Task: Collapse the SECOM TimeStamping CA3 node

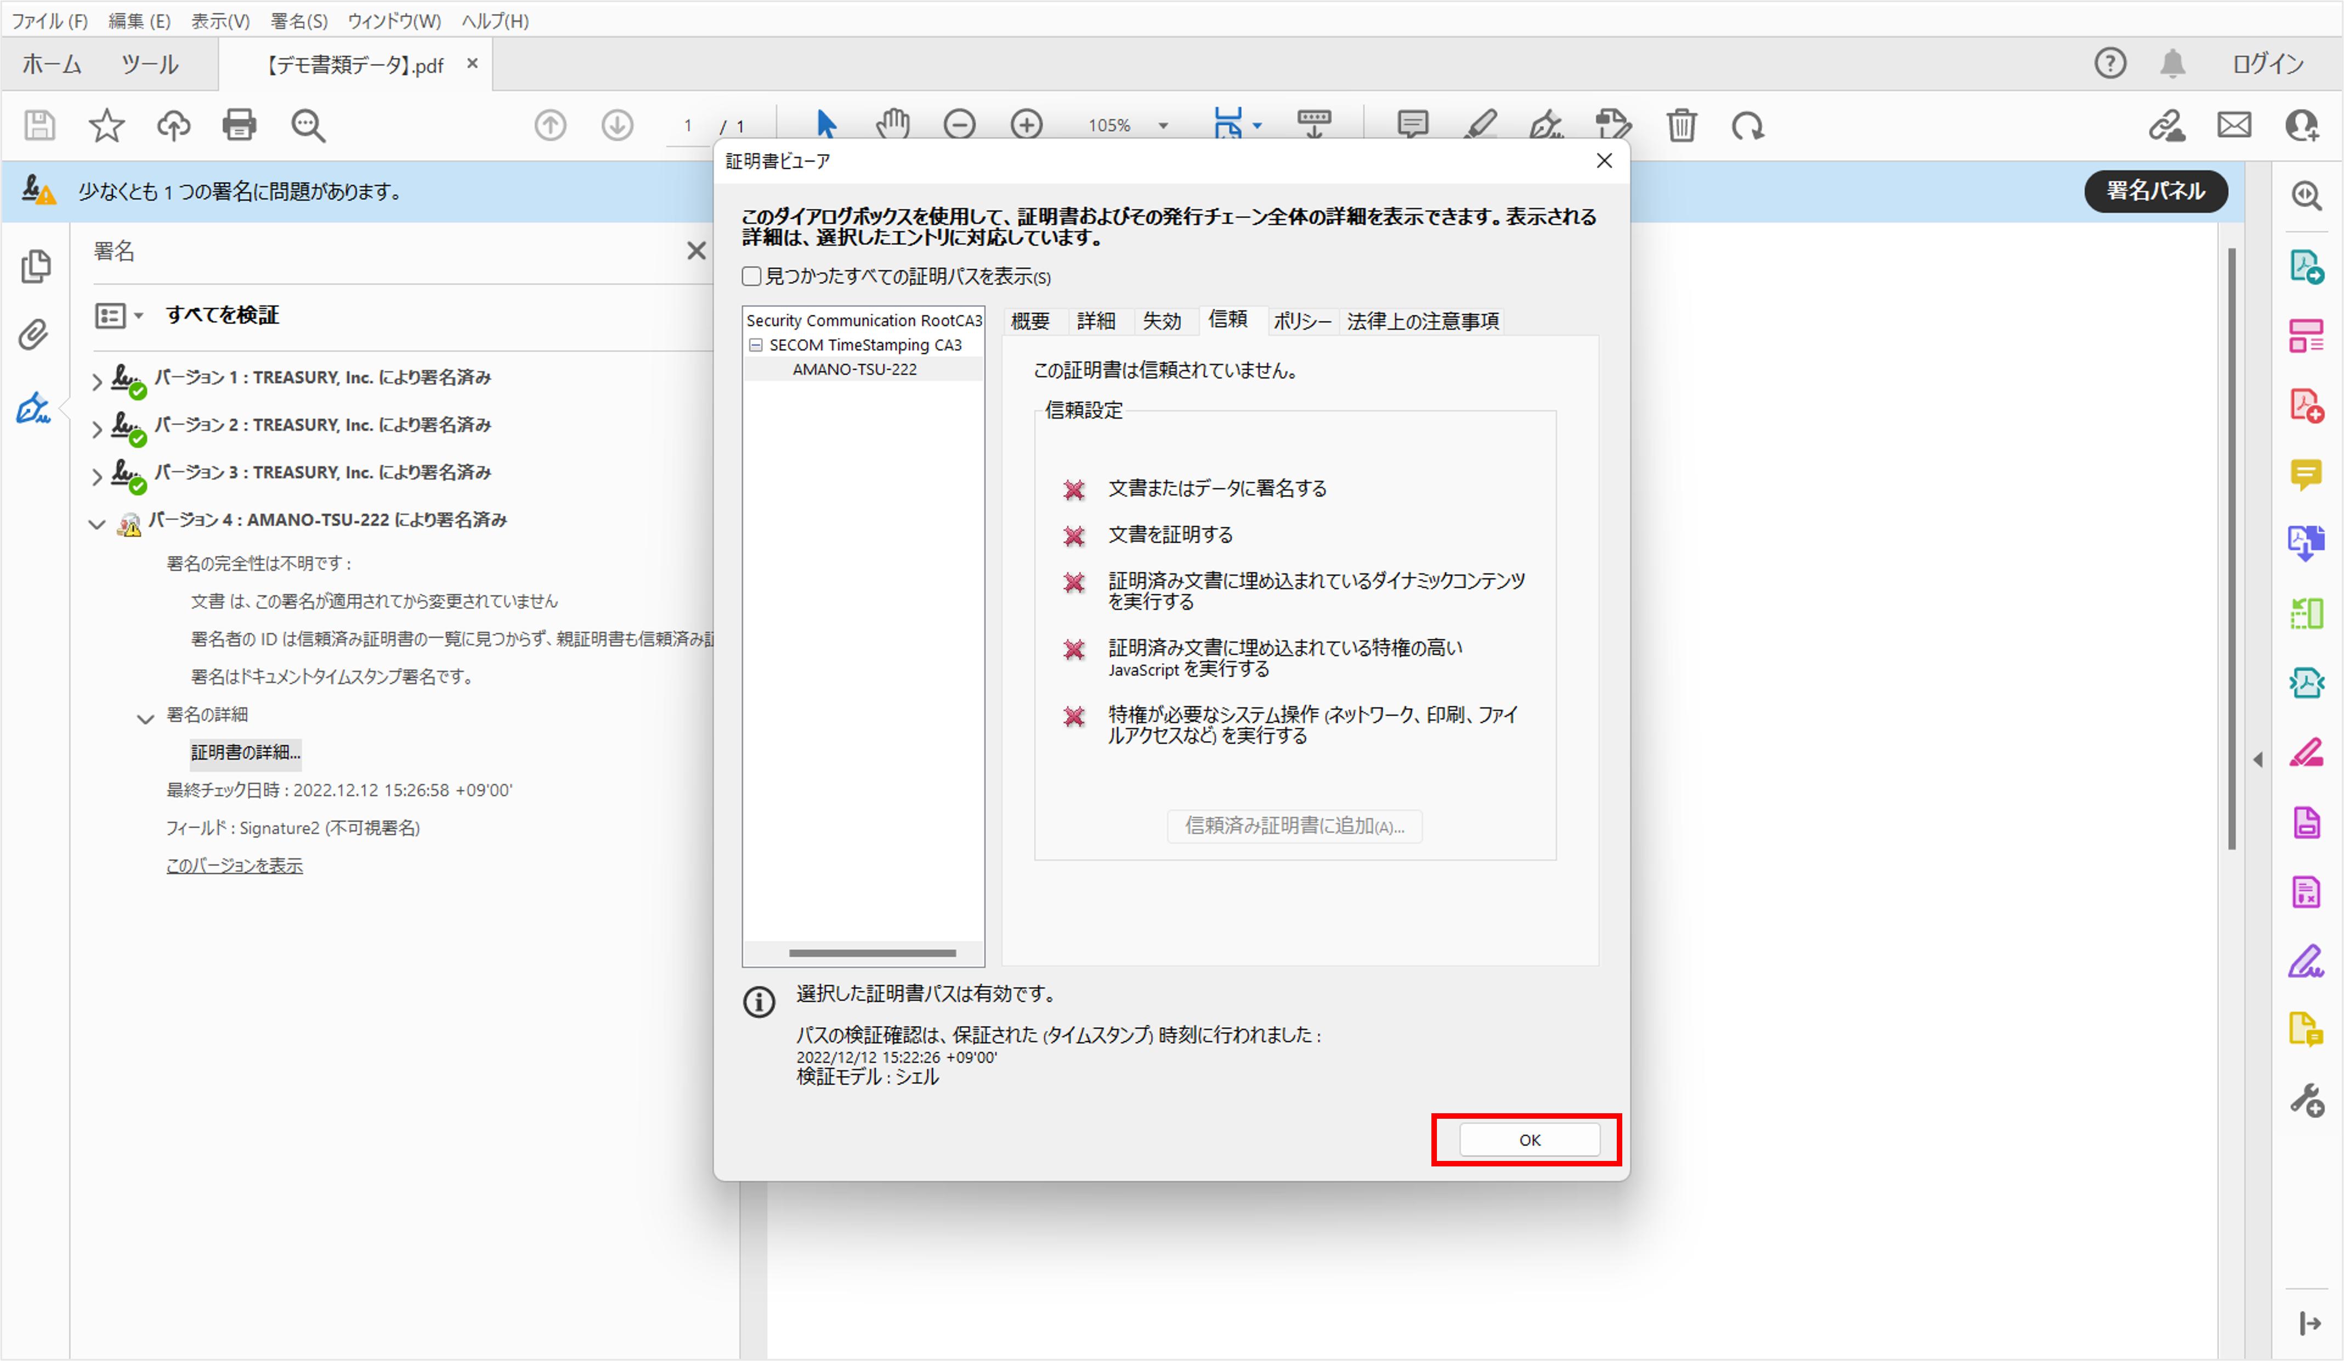Action: (756, 345)
